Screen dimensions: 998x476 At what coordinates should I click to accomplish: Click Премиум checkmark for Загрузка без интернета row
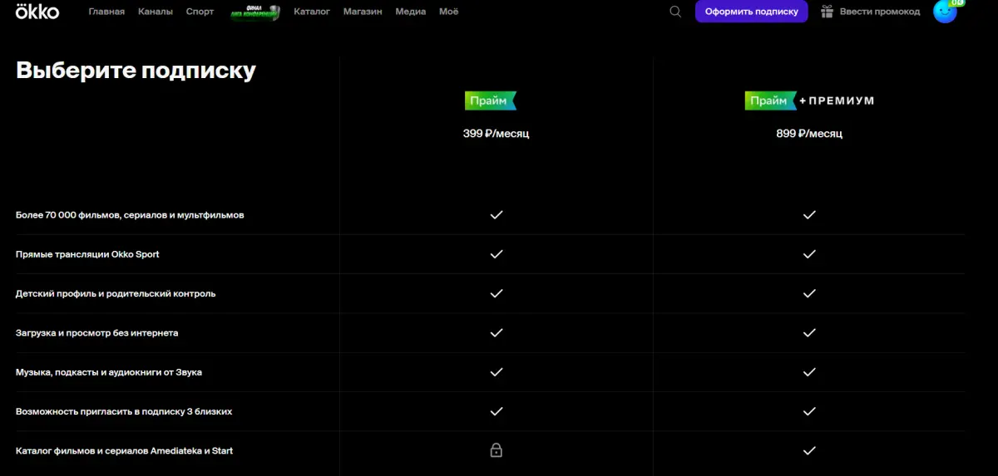coord(809,332)
